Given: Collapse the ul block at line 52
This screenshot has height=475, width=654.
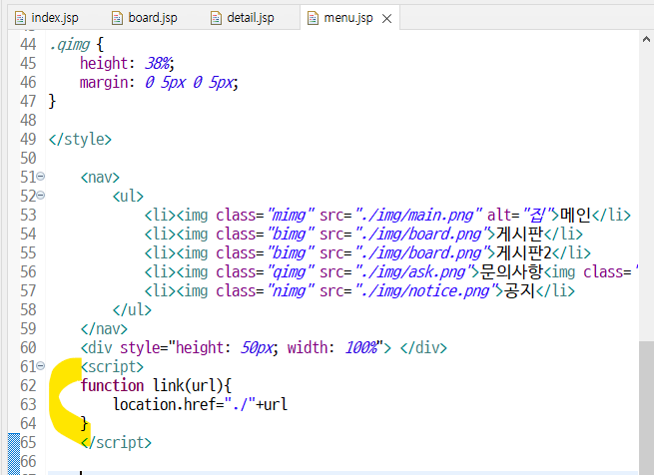Looking at the screenshot, I should [x=41, y=196].
